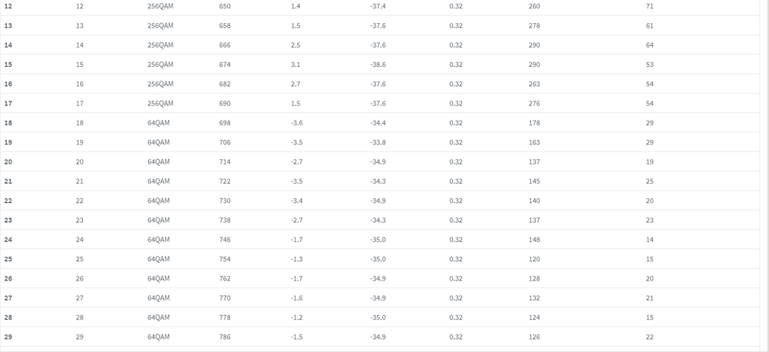Select the 64QAM cell in row 18
769x352 pixels.
[158, 123]
